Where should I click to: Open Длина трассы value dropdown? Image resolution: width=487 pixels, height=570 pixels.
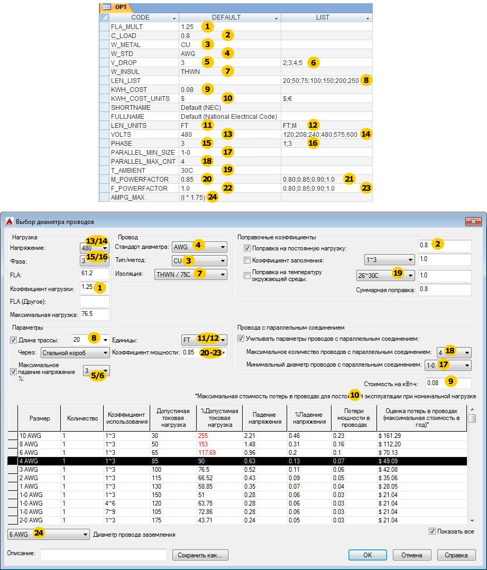point(105,340)
